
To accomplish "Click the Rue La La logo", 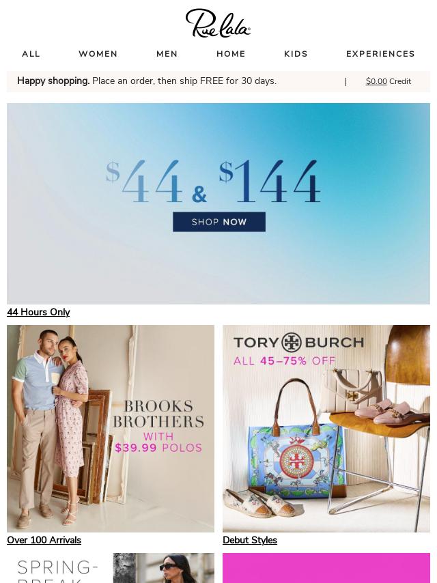I will 218,23.
